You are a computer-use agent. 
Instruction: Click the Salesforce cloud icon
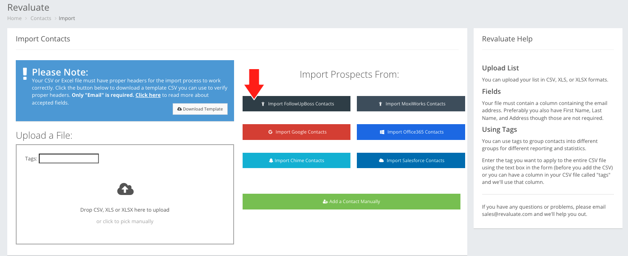tap(381, 160)
